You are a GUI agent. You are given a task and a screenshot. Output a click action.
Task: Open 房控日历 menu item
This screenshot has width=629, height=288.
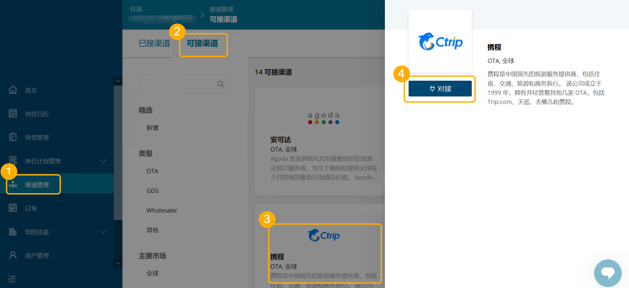tap(37, 114)
